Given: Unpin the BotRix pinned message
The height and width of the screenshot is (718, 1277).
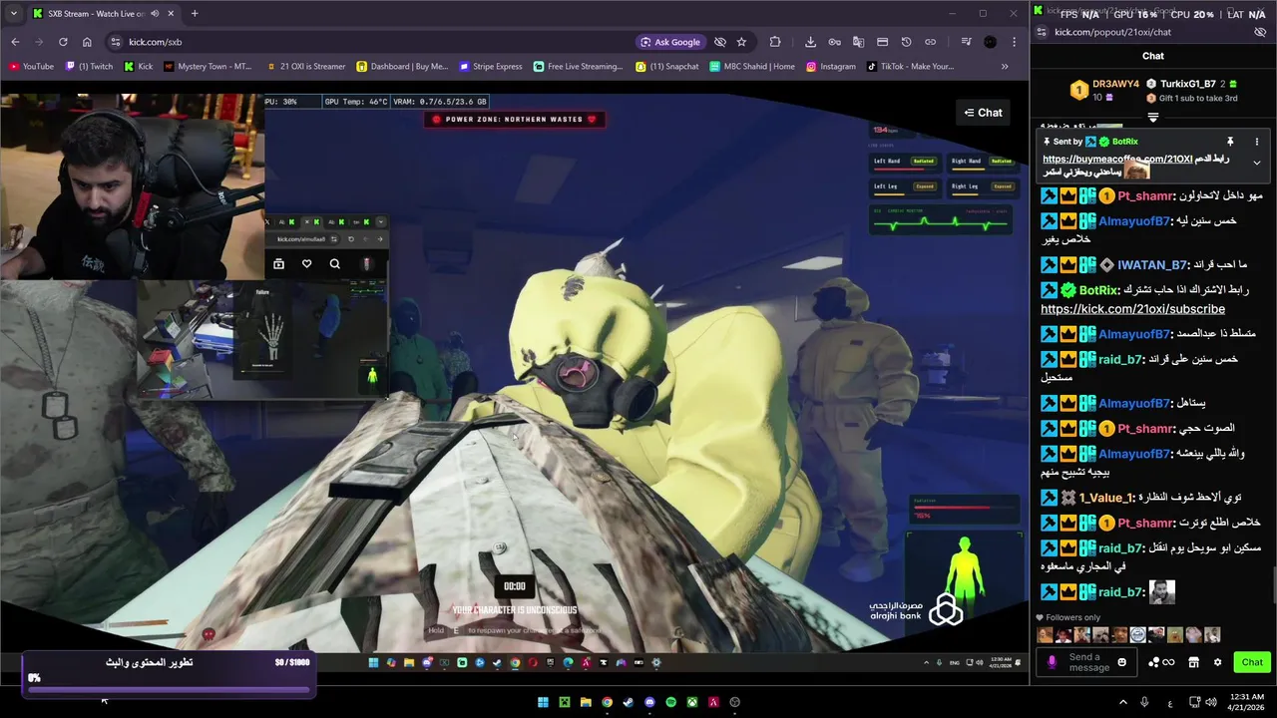Looking at the screenshot, I should [1230, 142].
